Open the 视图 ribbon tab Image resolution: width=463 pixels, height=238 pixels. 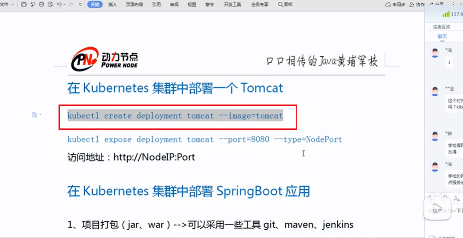(x=192, y=5)
